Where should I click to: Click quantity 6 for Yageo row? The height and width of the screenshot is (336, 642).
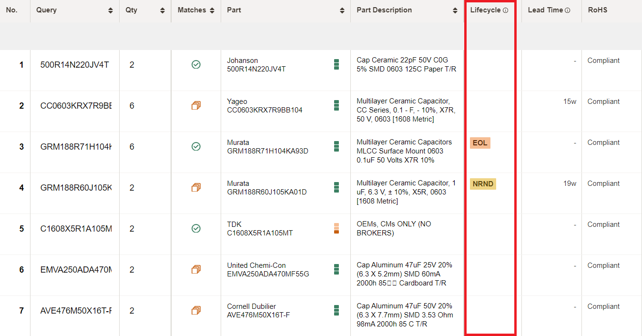point(132,106)
